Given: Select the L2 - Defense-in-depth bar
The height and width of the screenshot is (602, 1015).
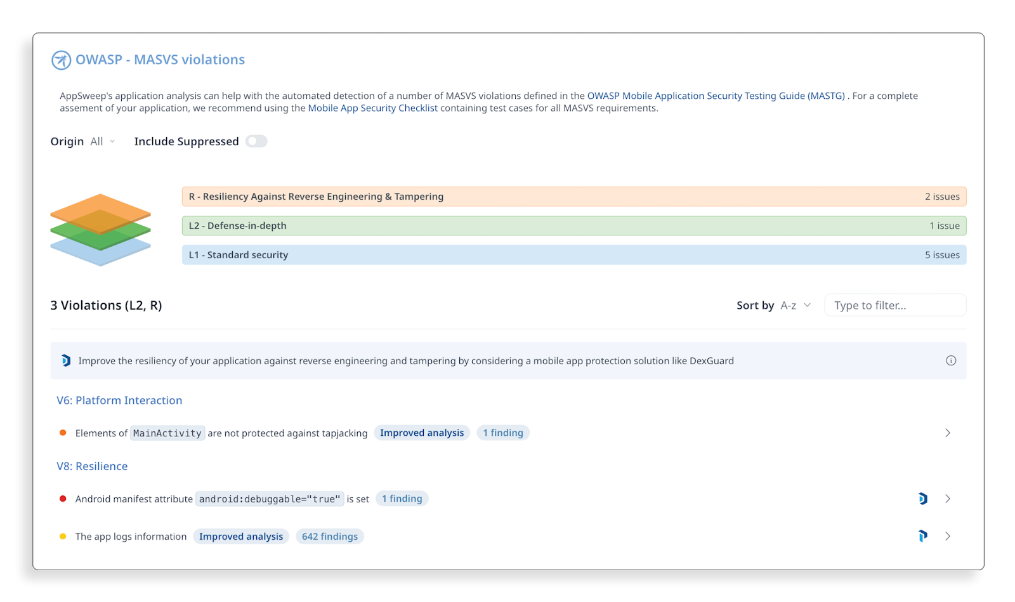Looking at the screenshot, I should coord(573,226).
